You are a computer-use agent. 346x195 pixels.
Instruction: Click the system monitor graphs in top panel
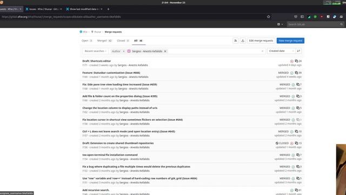pyautogui.click(x=332, y=2)
